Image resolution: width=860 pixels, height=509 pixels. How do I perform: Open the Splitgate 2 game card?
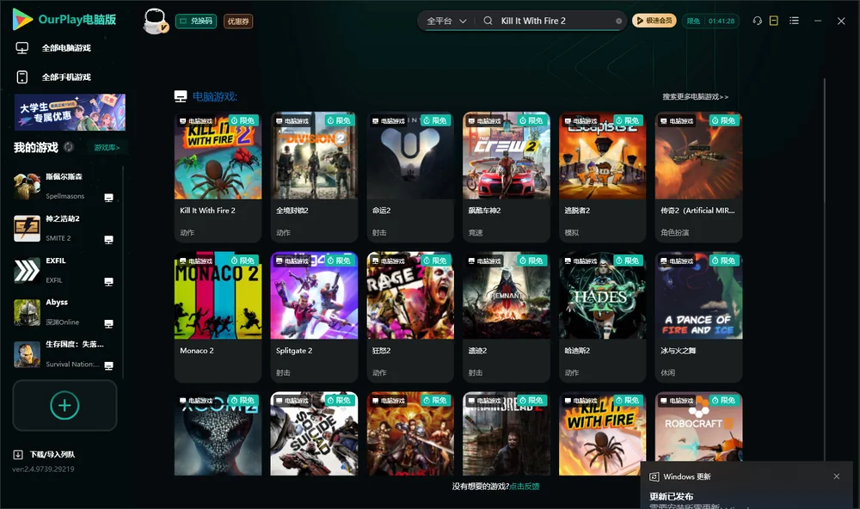pos(314,317)
